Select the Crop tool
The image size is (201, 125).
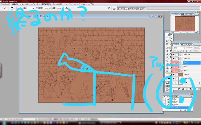point(167,44)
